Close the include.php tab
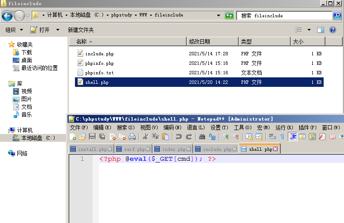Viewport: 344px width, 223px height. tap(234, 149)
